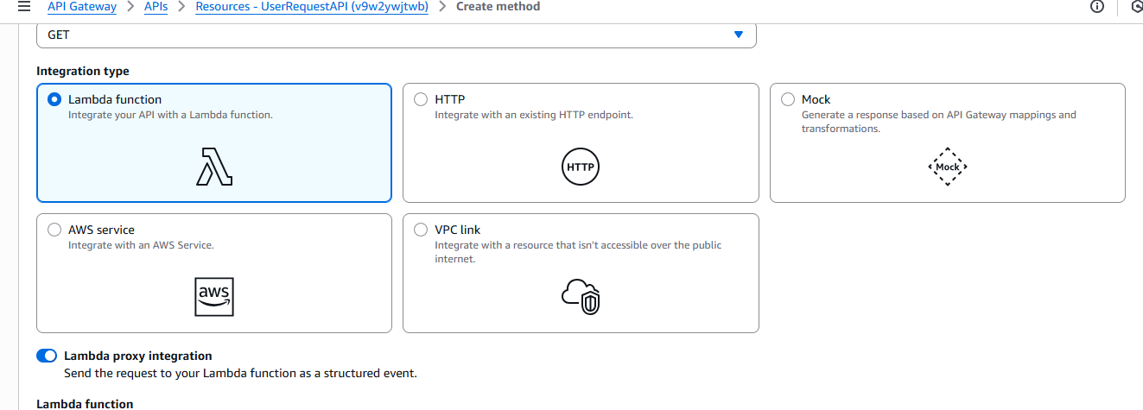The height and width of the screenshot is (410, 1143).
Task: Click 'Integrate with an AWS Service.' description
Action: click(x=141, y=245)
